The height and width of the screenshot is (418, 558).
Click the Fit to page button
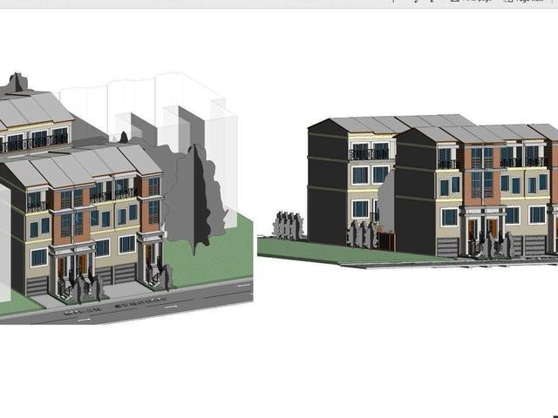[x=475, y=2]
